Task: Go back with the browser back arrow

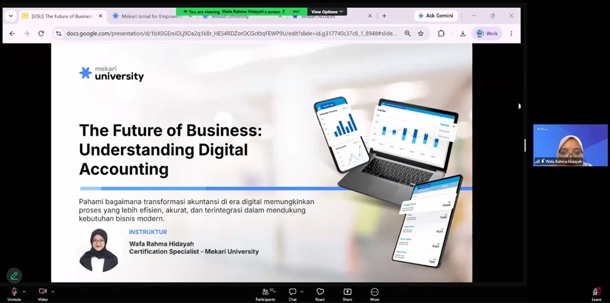Action: 12,34
